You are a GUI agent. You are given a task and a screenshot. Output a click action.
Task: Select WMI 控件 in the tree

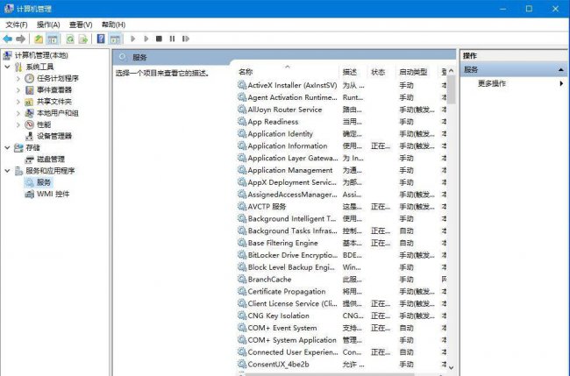click(x=53, y=194)
